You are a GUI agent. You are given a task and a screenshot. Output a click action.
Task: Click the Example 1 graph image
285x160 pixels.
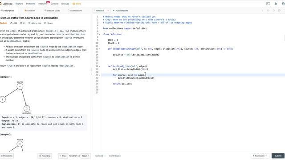coord(16,97)
